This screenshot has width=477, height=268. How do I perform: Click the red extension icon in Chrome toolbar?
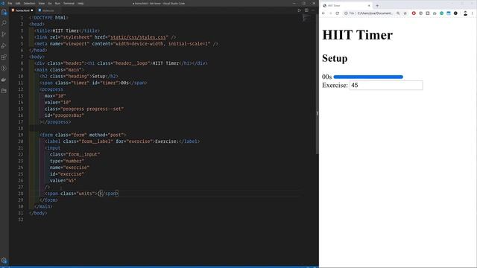[414, 13]
